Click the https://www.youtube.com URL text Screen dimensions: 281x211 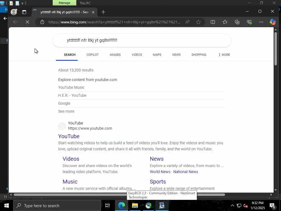(x=90, y=128)
